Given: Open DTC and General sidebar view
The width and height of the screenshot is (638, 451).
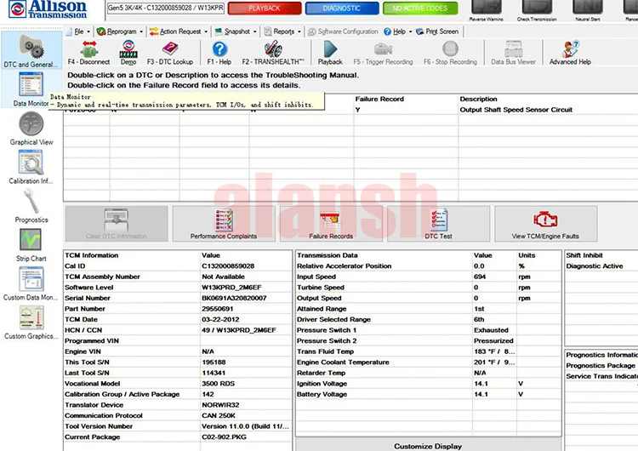Looking at the screenshot, I should click(31, 51).
